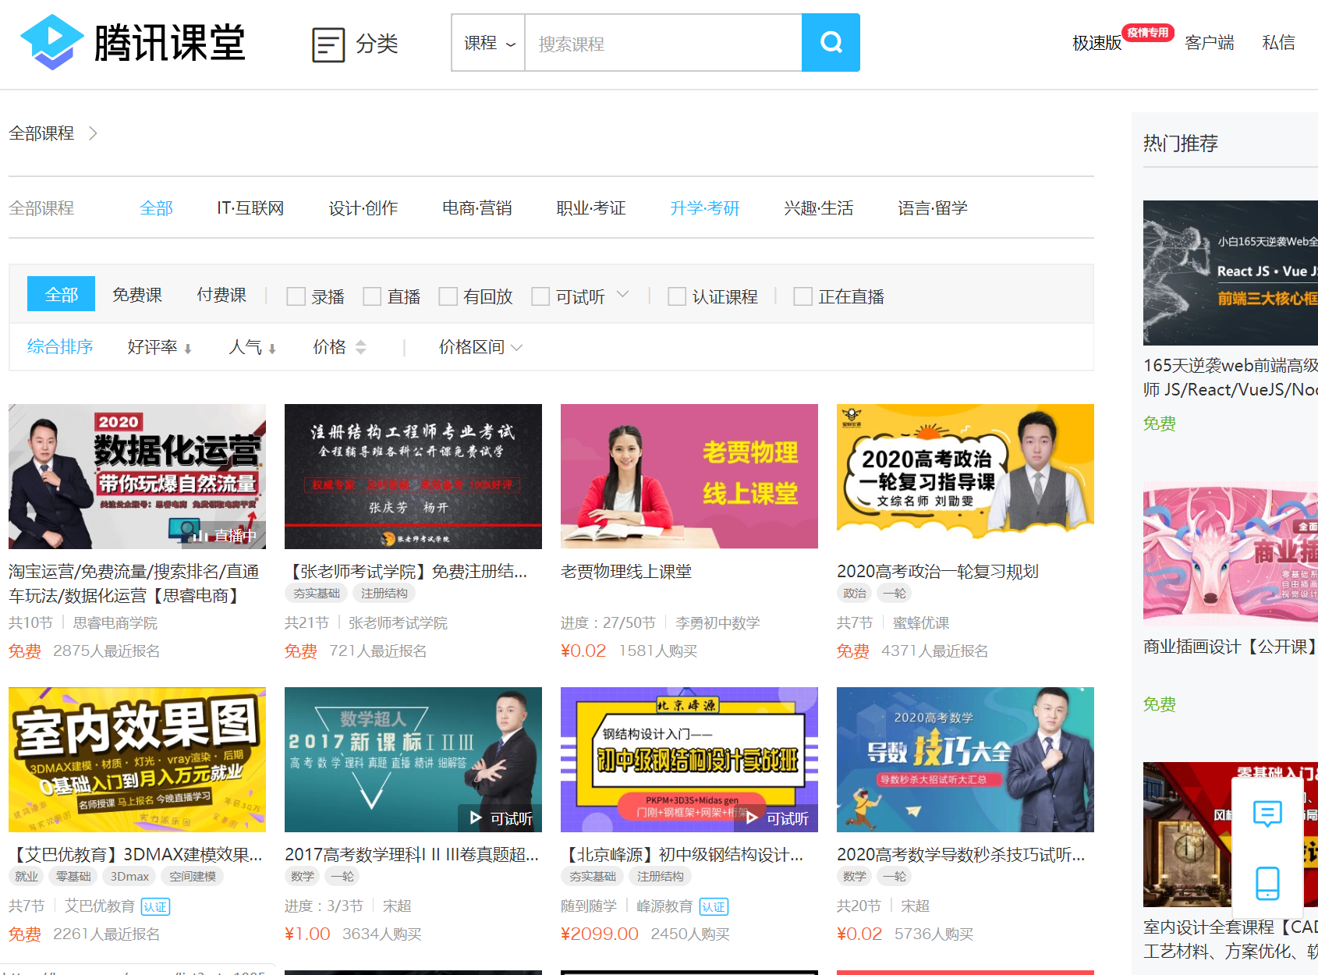The image size is (1318, 975).
Task: Open the 课程 search type dropdown
Action: coord(489,43)
